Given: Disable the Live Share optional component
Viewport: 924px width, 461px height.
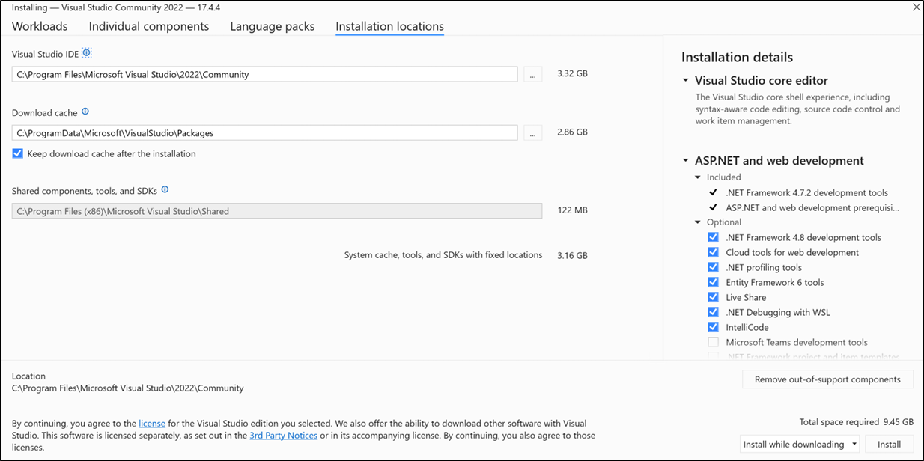Looking at the screenshot, I should (x=713, y=298).
